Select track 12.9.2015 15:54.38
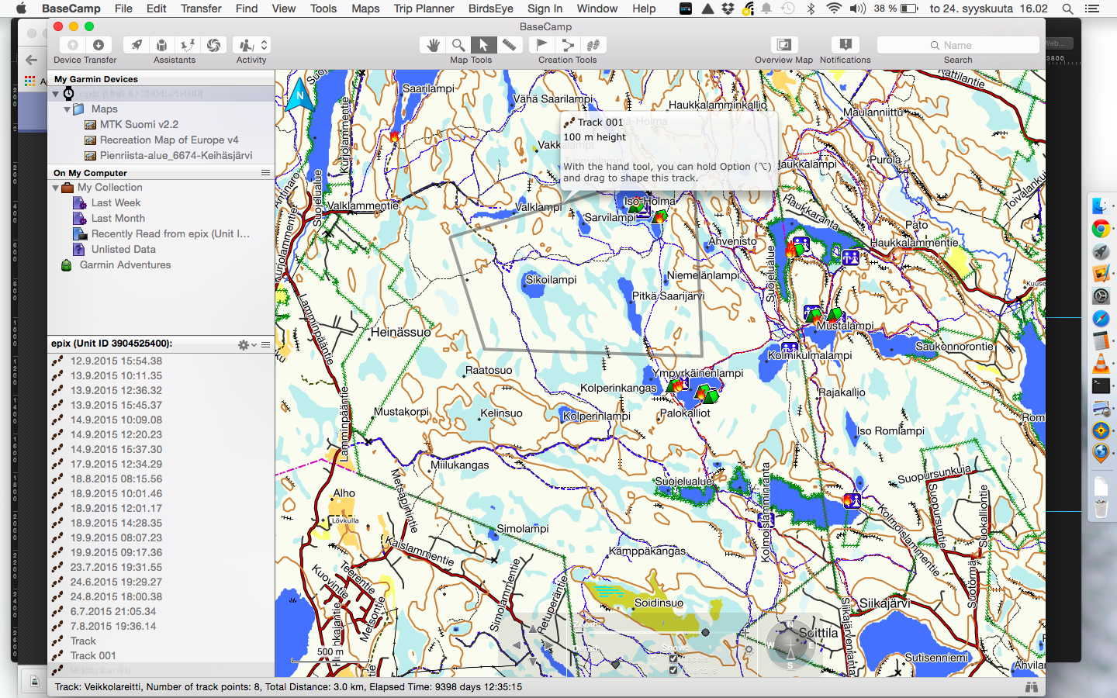1117x698 pixels. (116, 361)
